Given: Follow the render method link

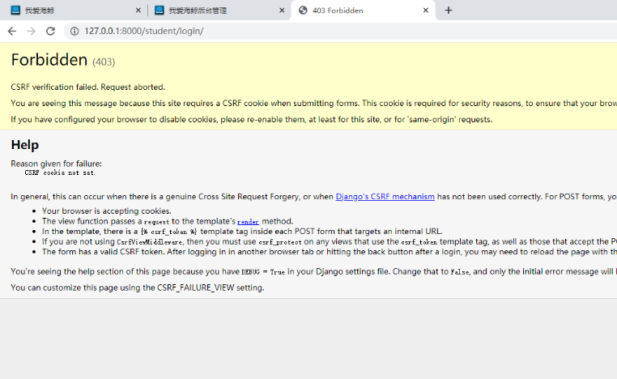Looking at the screenshot, I should pos(248,221).
